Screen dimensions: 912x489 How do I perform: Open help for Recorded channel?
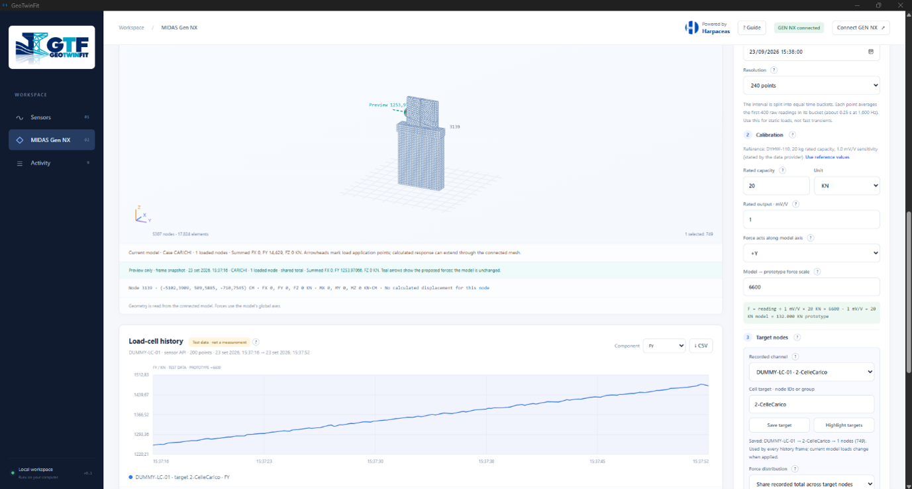(x=795, y=356)
